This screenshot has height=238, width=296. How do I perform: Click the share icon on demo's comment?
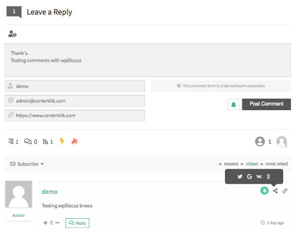[275, 191]
